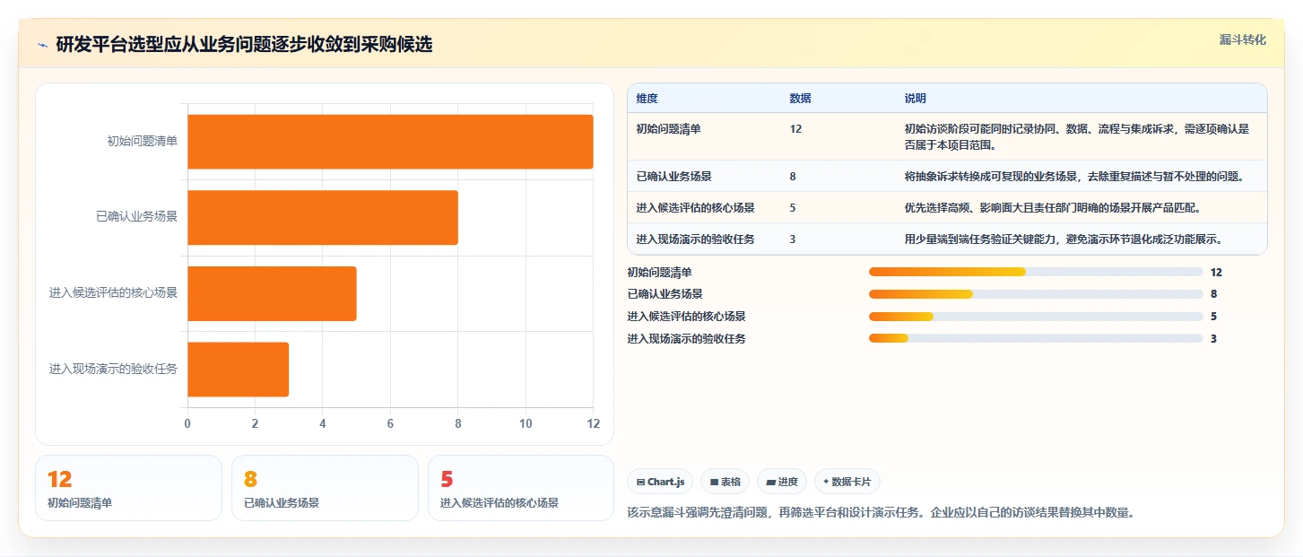Select the 数据卡片 chip

pos(847,482)
